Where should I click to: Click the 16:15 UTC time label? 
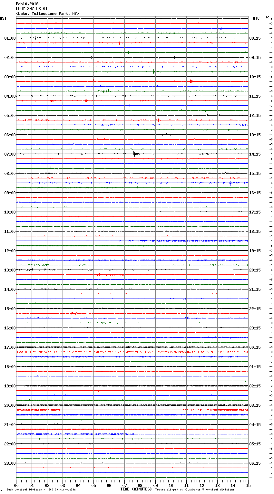pyautogui.click(x=255, y=193)
